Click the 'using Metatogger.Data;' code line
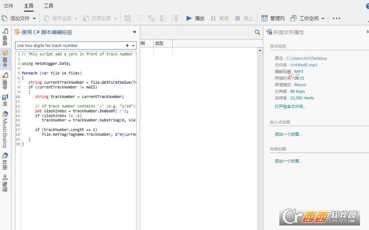 (x=46, y=64)
